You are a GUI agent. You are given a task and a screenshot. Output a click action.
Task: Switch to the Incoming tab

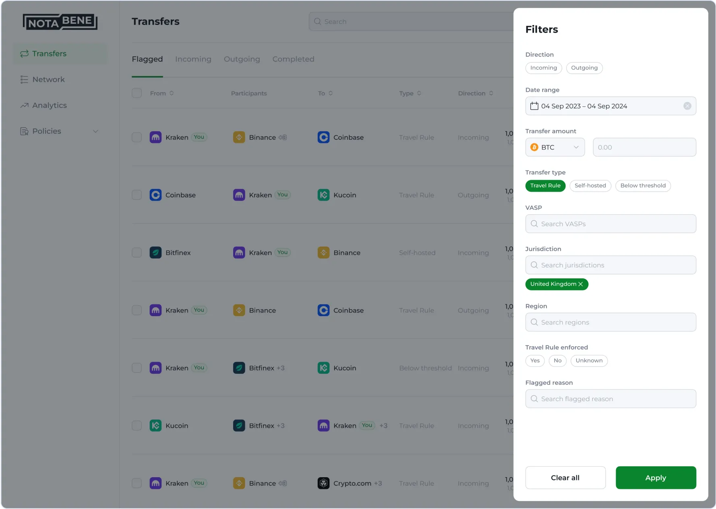tap(193, 59)
